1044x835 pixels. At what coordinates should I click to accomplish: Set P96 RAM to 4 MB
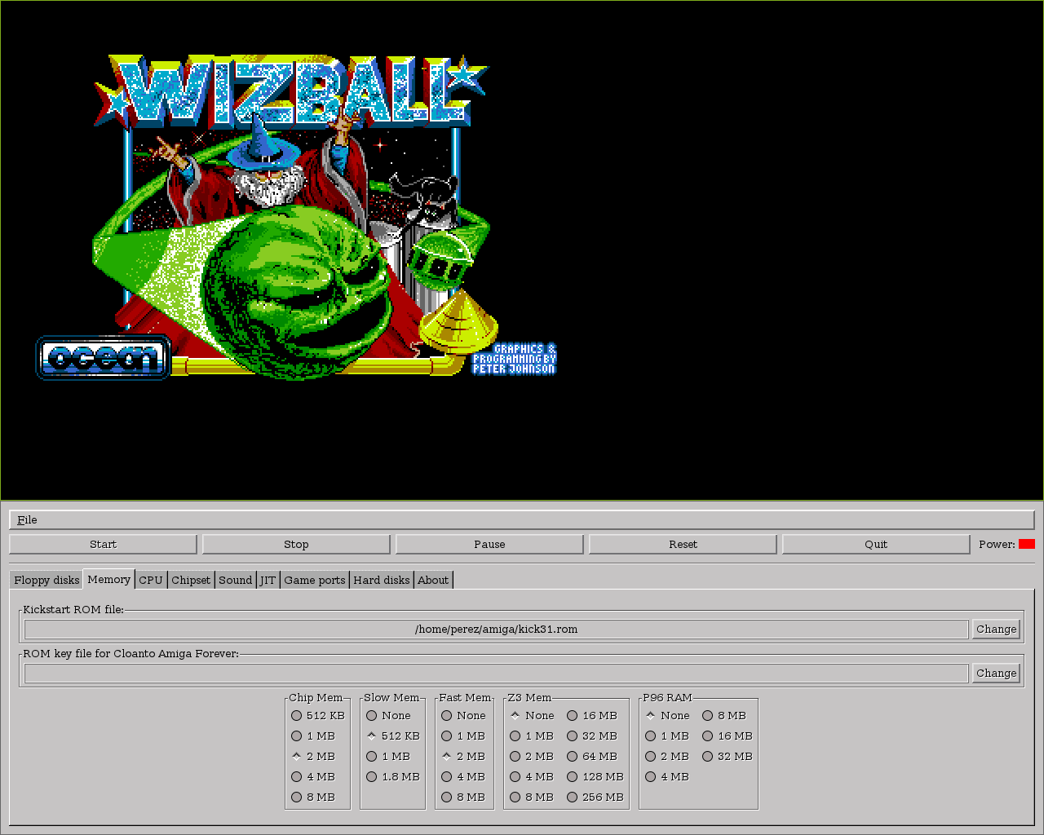click(x=667, y=777)
